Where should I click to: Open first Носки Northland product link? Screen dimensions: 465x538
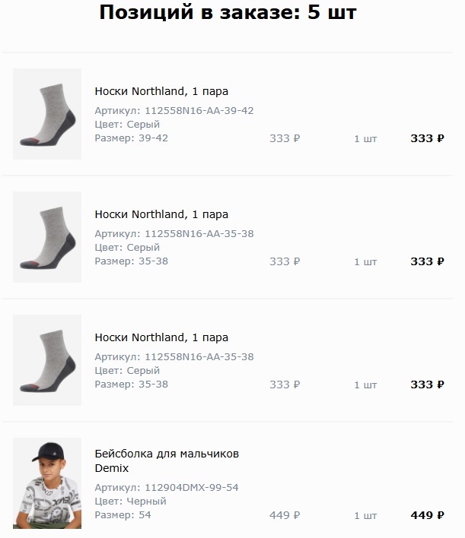161,91
